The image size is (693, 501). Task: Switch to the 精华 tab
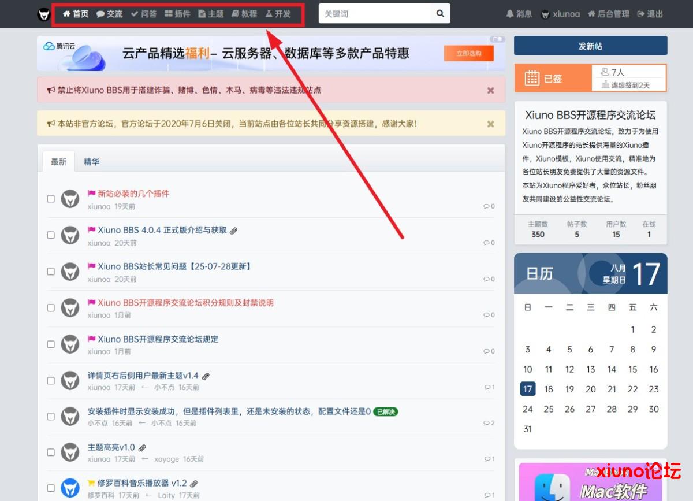pyautogui.click(x=91, y=162)
